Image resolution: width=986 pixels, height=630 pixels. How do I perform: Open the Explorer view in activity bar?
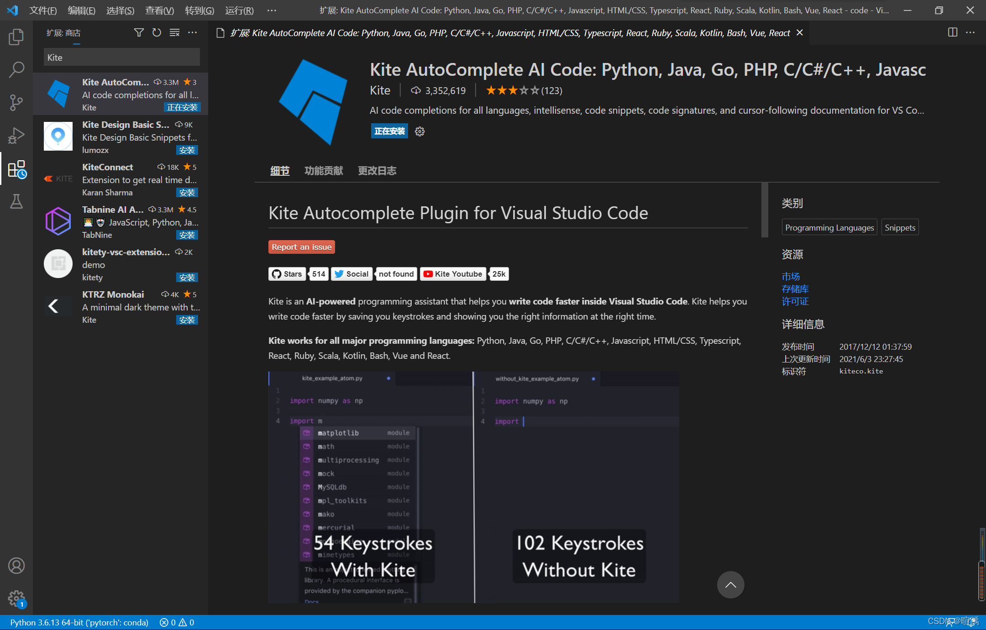[x=16, y=37]
